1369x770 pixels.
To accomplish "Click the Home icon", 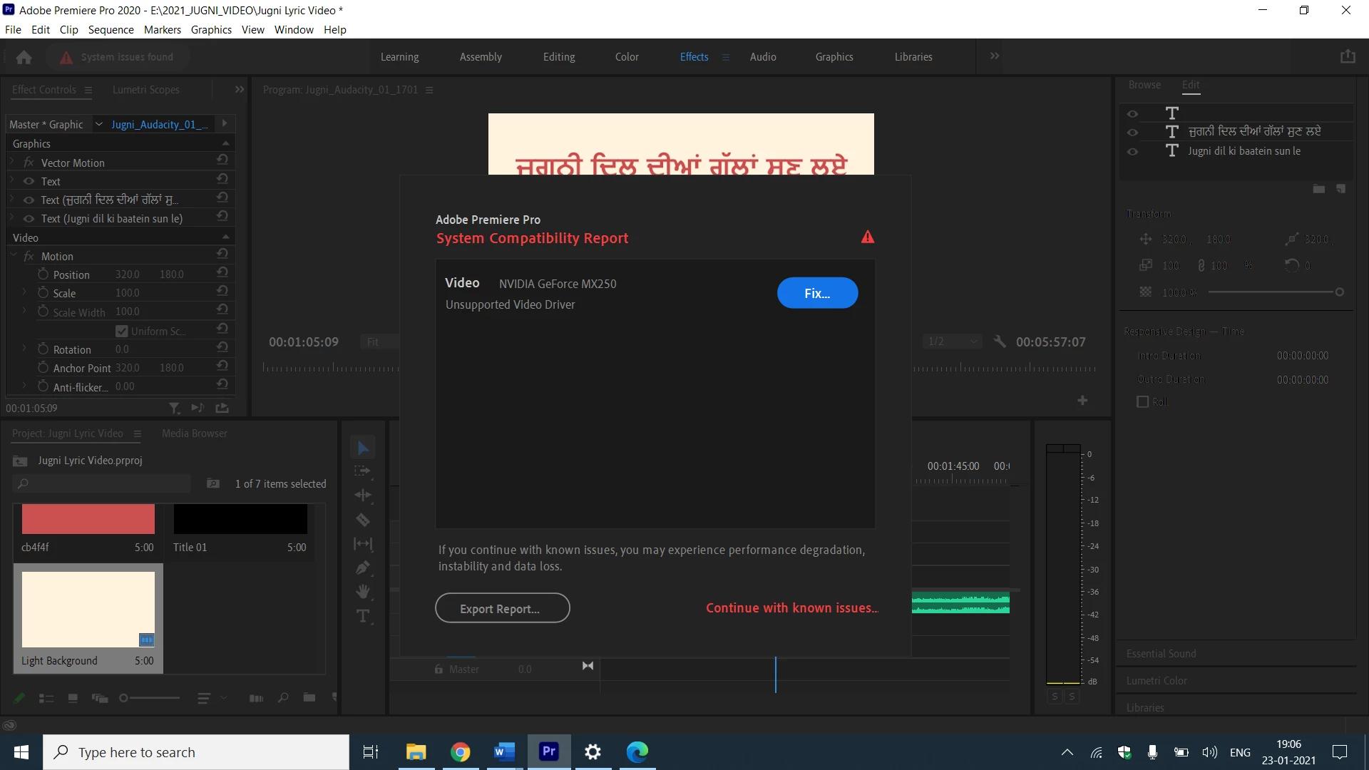I will [24, 57].
